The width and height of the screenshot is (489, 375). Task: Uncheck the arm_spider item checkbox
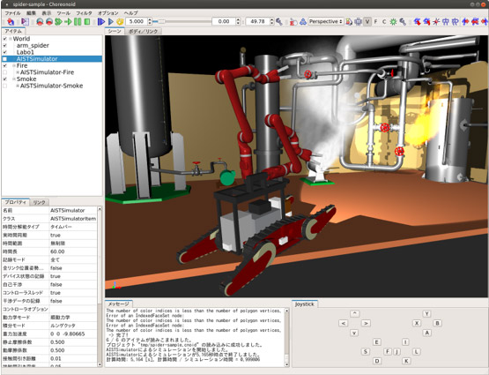click(4, 46)
